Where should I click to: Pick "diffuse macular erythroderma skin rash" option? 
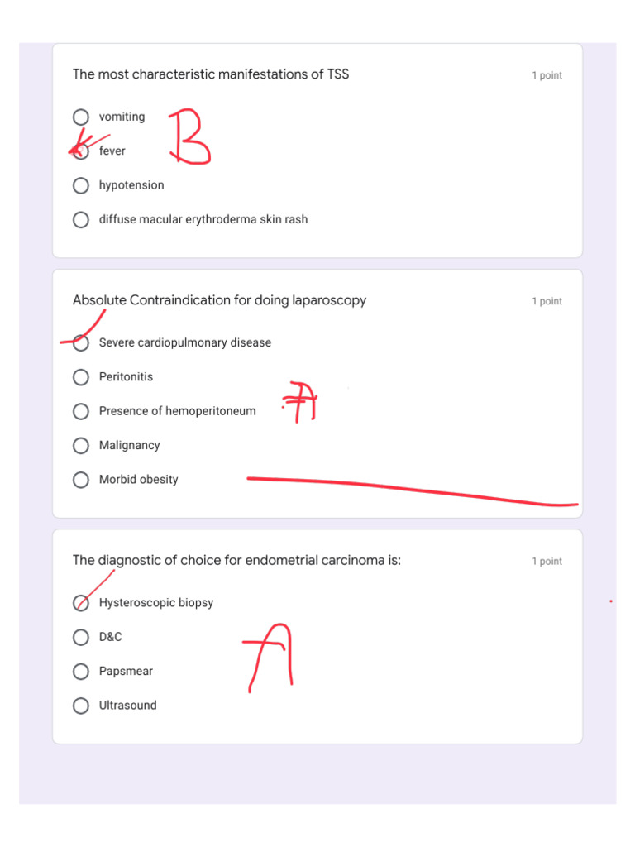click(81, 220)
